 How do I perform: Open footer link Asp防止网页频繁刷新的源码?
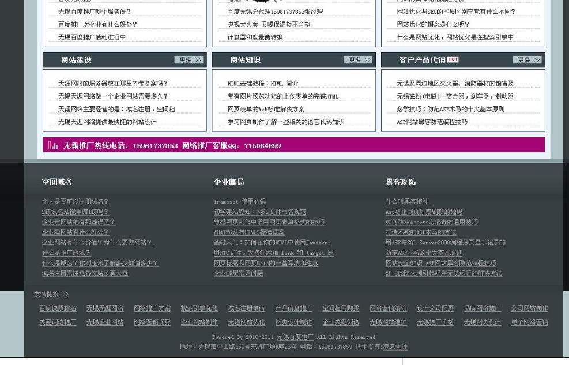pyautogui.click(x=424, y=212)
